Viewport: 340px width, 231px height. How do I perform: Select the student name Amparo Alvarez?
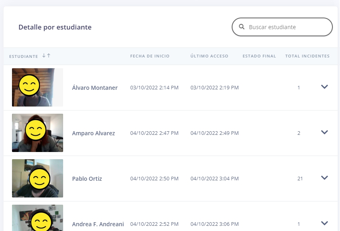pyautogui.click(x=93, y=133)
